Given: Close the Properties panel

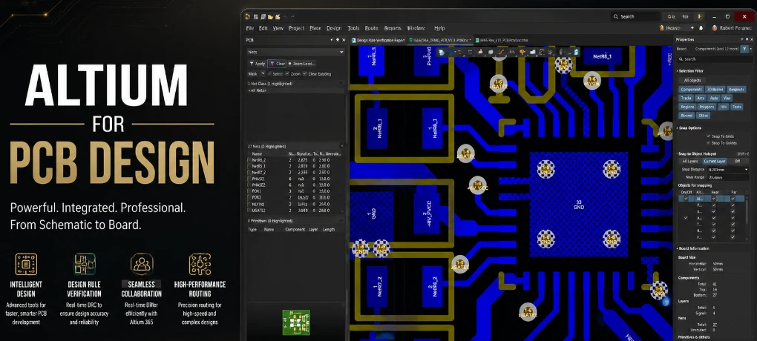Looking at the screenshot, I should [751, 39].
